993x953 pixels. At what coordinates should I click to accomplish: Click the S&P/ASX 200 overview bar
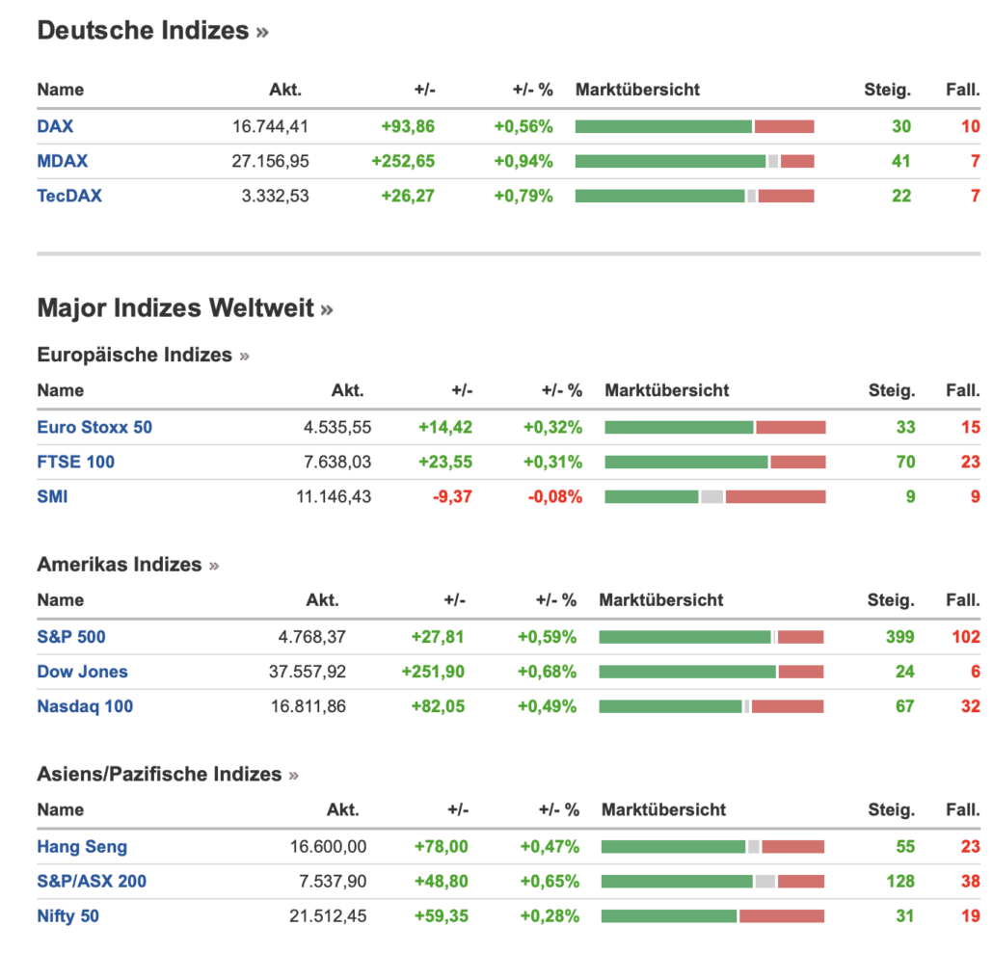coord(713,882)
